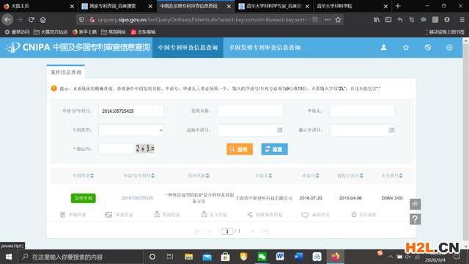Screen dimensions: 469x264
Task: Click the blue reset button
Action: [274, 149]
